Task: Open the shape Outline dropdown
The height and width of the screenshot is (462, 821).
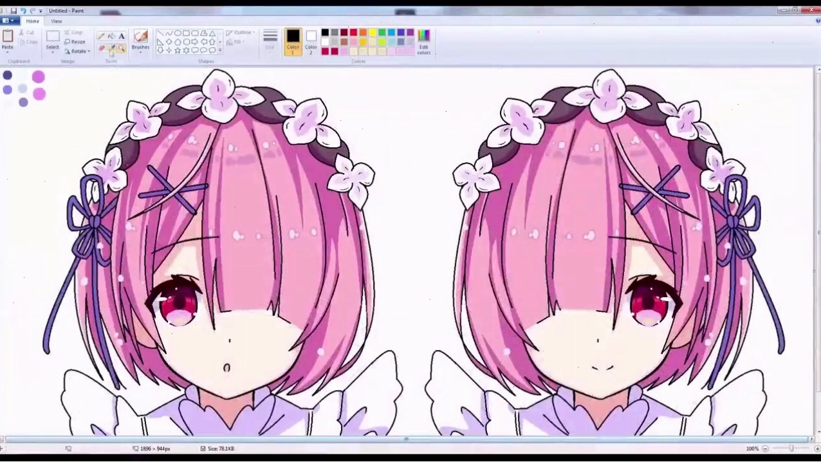Action: click(240, 33)
